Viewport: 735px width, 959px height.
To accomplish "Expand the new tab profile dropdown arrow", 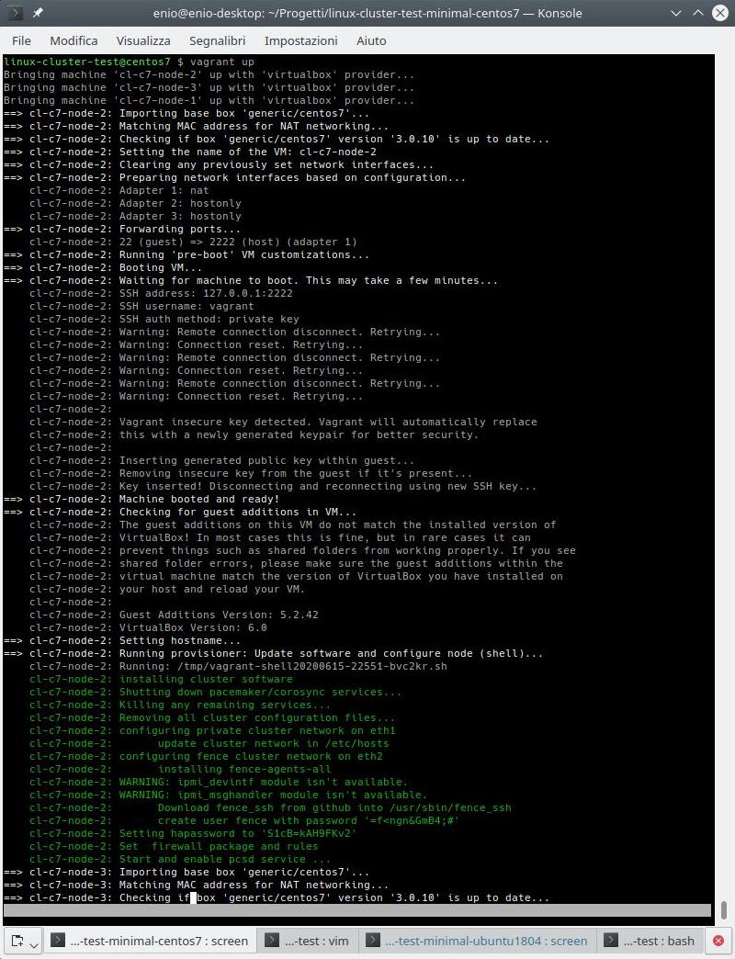I will (34, 943).
